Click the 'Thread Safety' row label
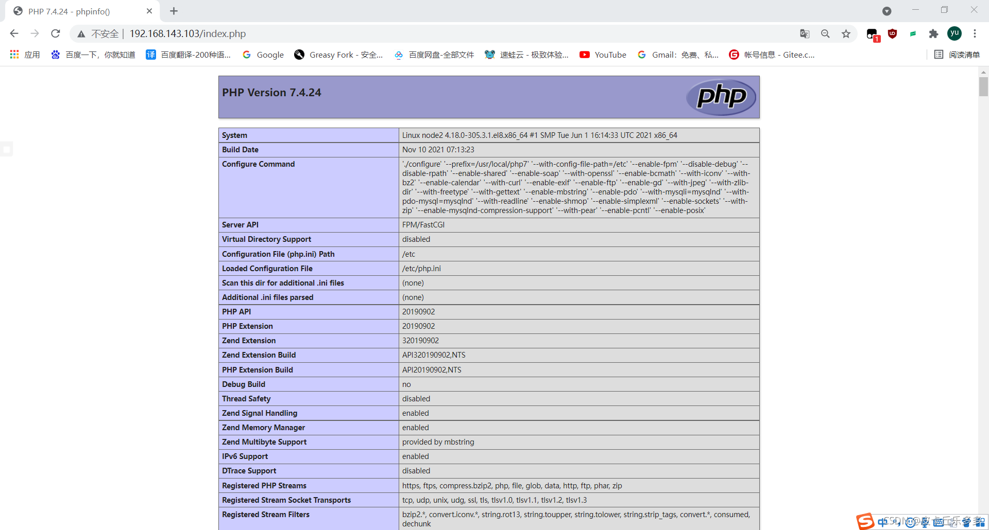989x530 pixels. point(246,399)
